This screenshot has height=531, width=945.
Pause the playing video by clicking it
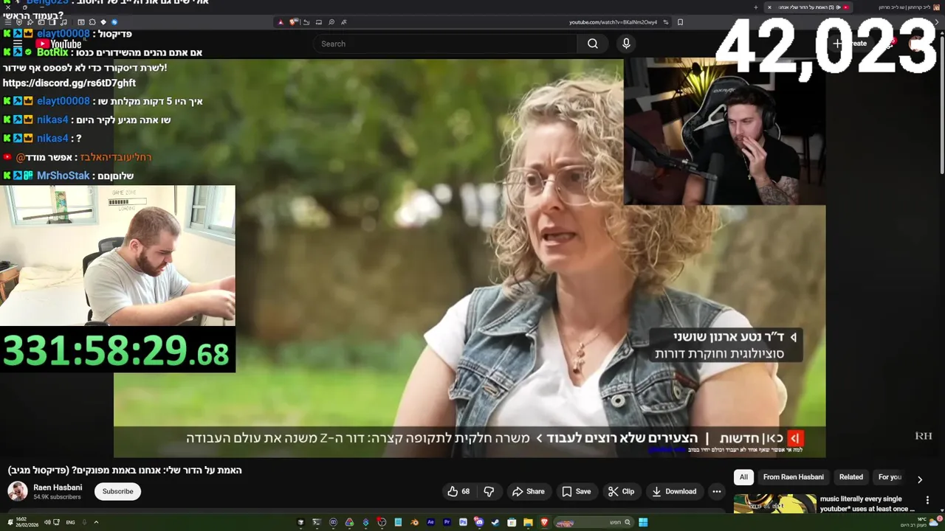click(x=470, y=258)
